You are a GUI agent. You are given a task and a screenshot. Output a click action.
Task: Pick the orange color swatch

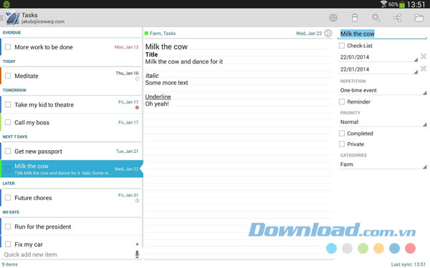coord(378,248)
